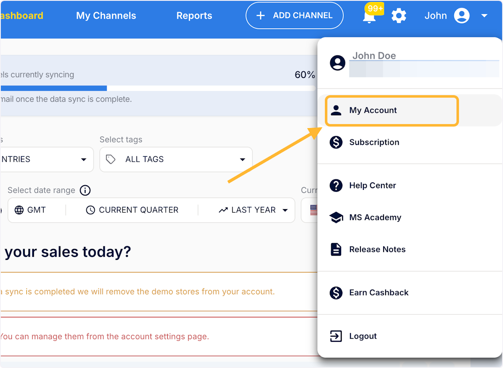Open the settings gear icon

pyautogui.click(x=399, y=16)
